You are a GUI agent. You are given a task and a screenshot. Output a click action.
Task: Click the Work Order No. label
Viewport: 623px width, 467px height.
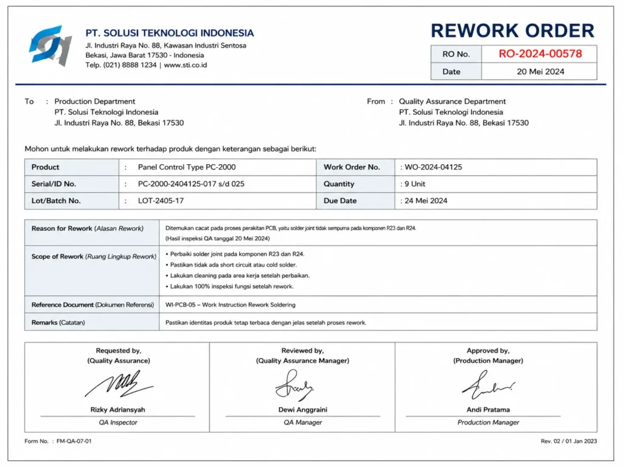352,167
